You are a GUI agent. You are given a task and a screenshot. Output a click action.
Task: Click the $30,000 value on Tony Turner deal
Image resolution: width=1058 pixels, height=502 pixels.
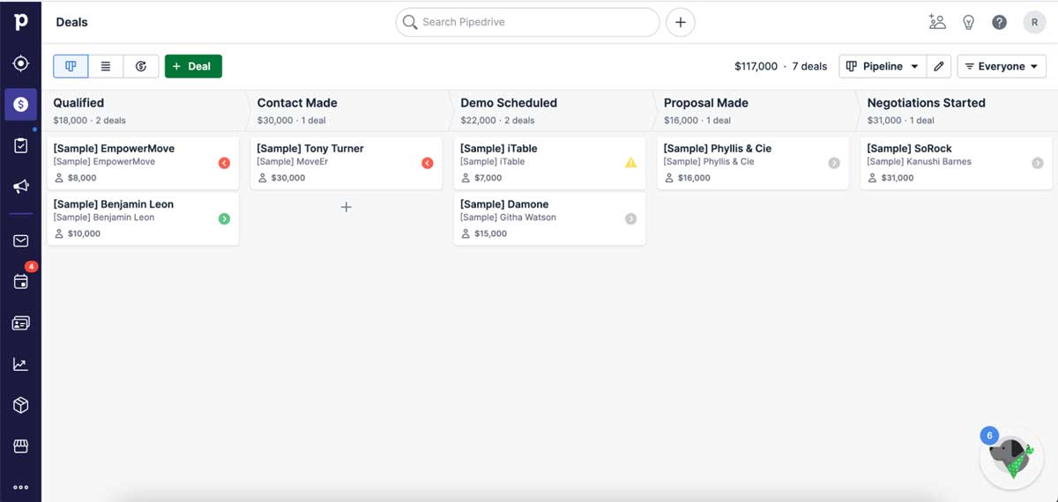pos(288,178)
